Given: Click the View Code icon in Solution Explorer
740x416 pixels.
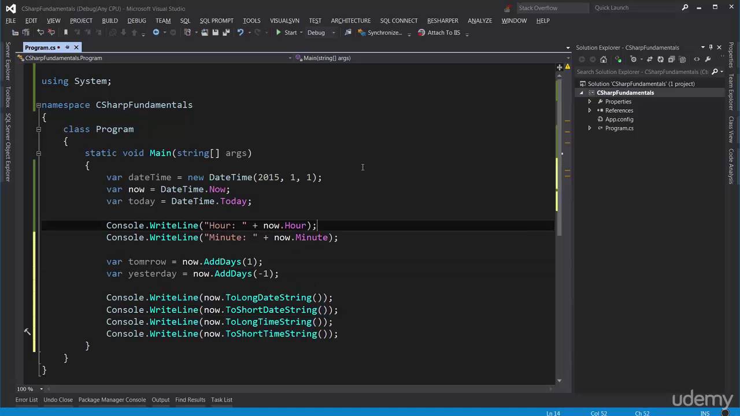Looking at the screenshot, I should click(697, 60).
